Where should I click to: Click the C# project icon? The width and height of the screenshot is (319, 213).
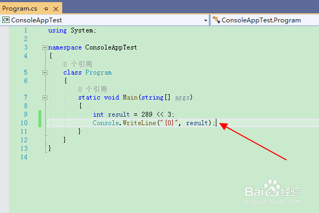(6, 20)
